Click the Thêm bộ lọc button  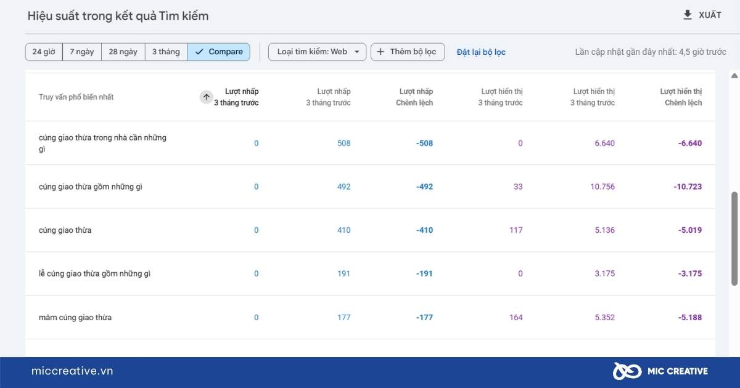(x=408, y=52)
